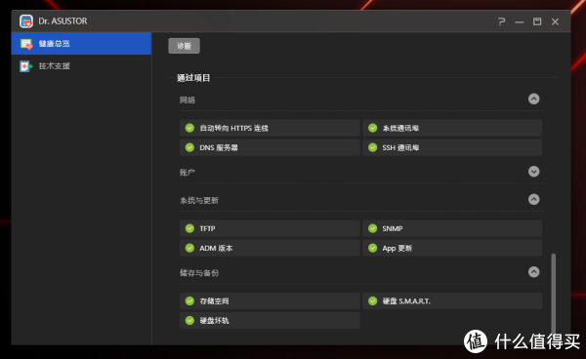Click green check next to SSH 通讯埠
The height and width of the screenshot is (359, 586).
(373, 147)
